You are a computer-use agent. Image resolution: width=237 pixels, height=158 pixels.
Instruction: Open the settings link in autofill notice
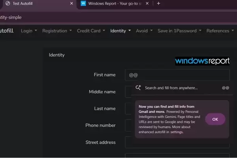(177, 132)
